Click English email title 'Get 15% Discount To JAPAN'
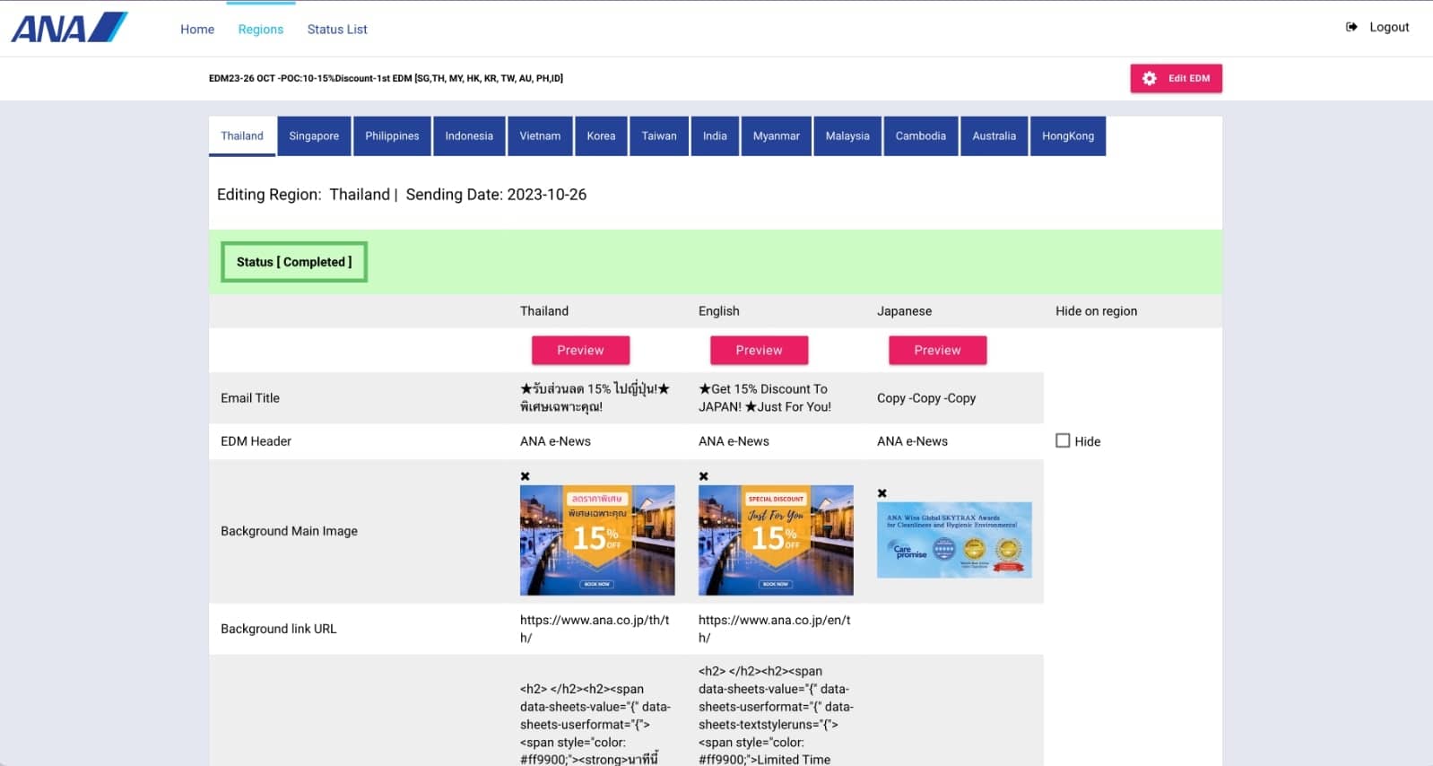1433x766 pixels. 765,397
